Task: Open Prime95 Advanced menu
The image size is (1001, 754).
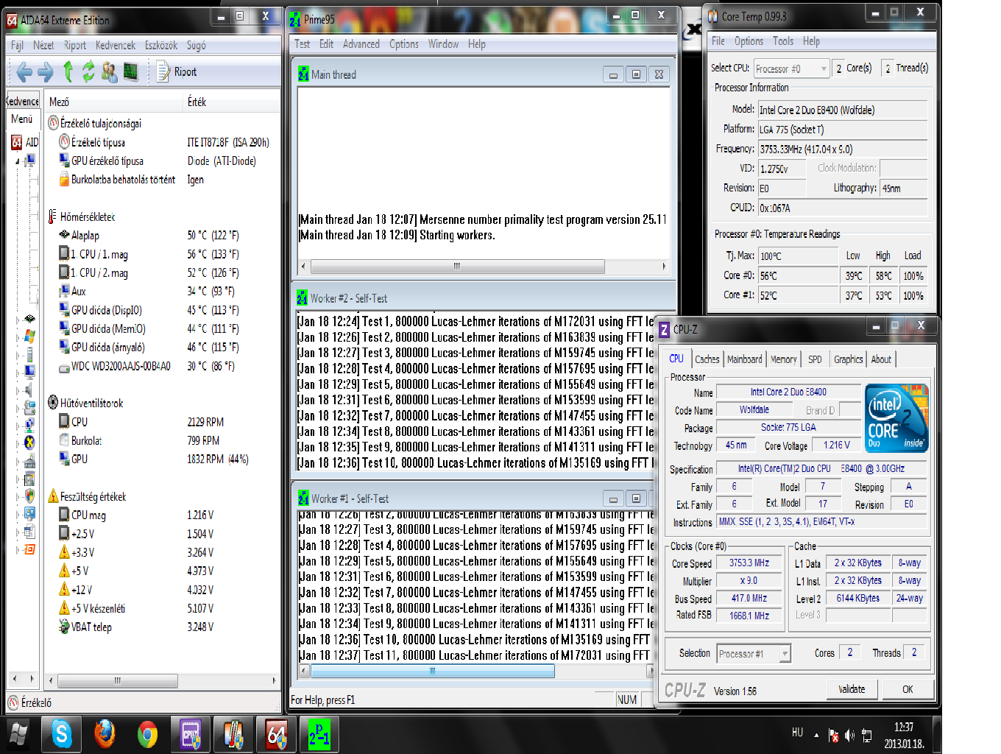Action: coord(361,44)
